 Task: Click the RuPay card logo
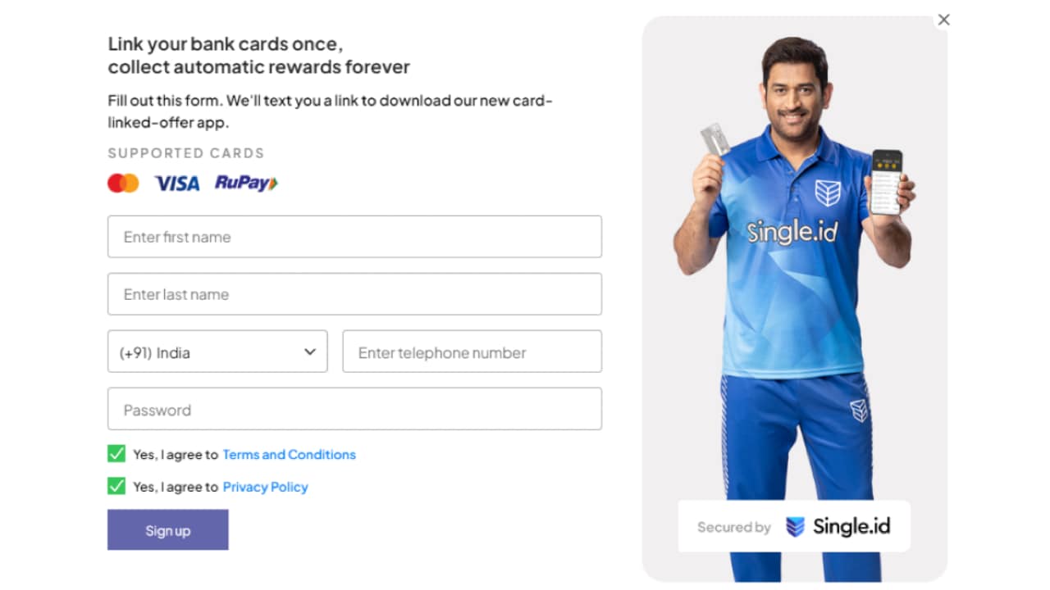pyautogui.click(x=246, y=183)
